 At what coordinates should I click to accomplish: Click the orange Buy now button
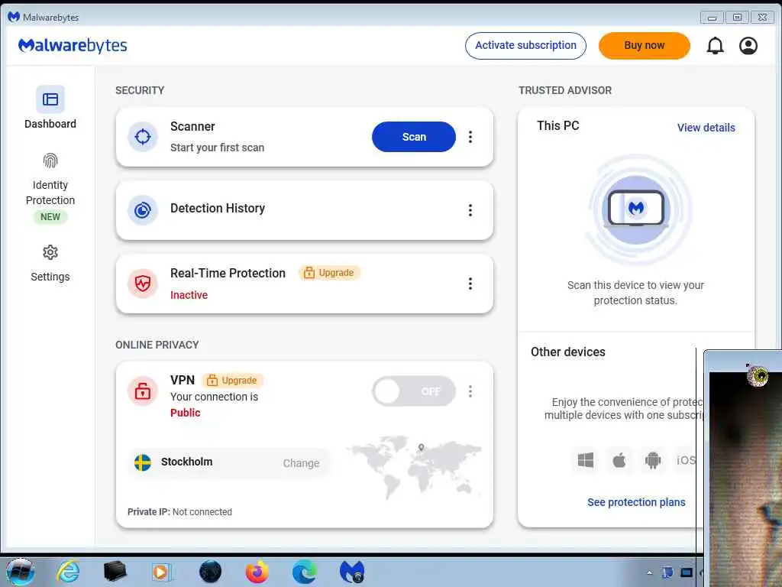[644, 45]
